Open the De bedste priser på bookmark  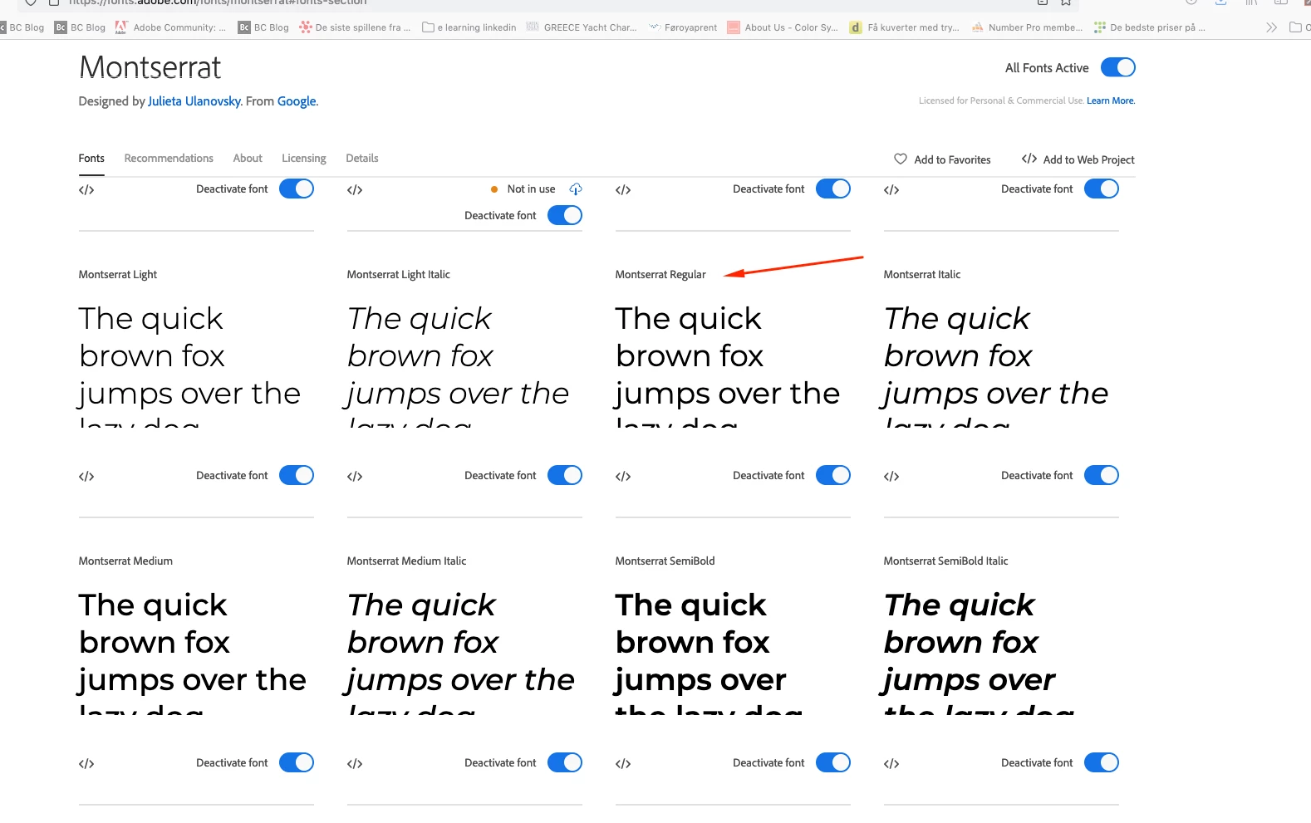point(1149,27)
